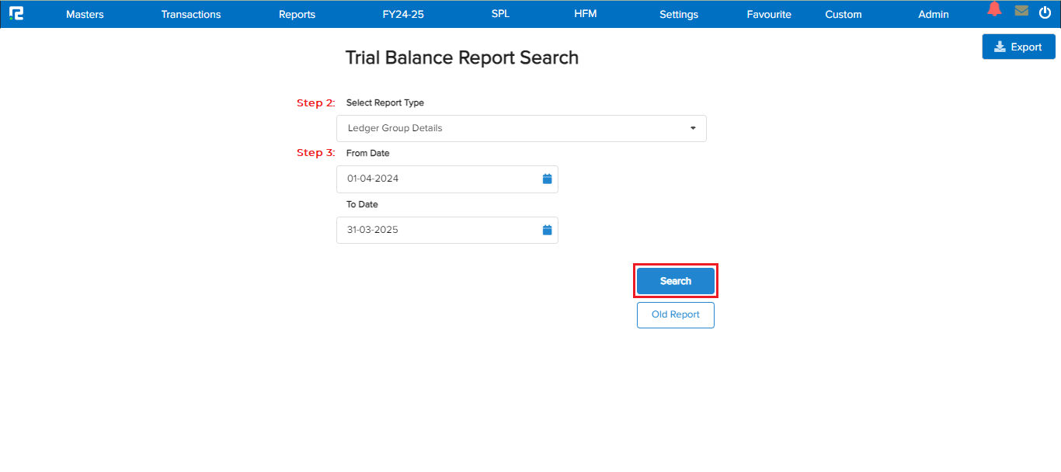Click the Search button
This screenshot has width=1061, height=472.
point(675,280)
